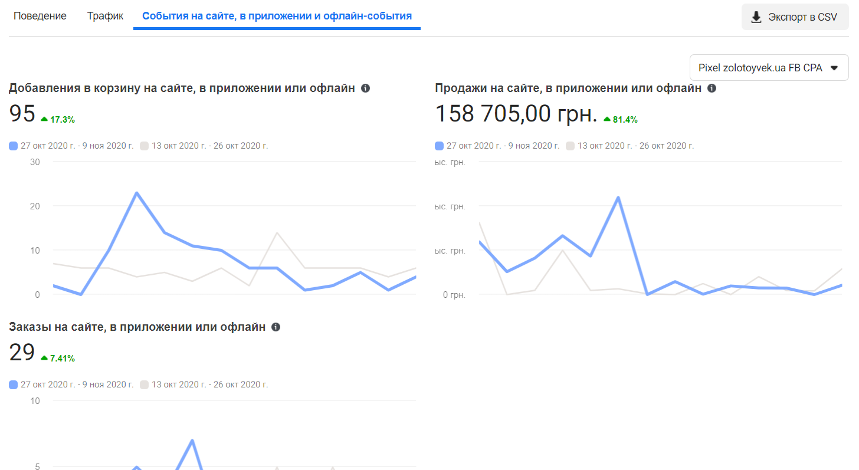
Task: Toggle the blue legend marker in the add-to-cart chart
Action: coord(14,146)
